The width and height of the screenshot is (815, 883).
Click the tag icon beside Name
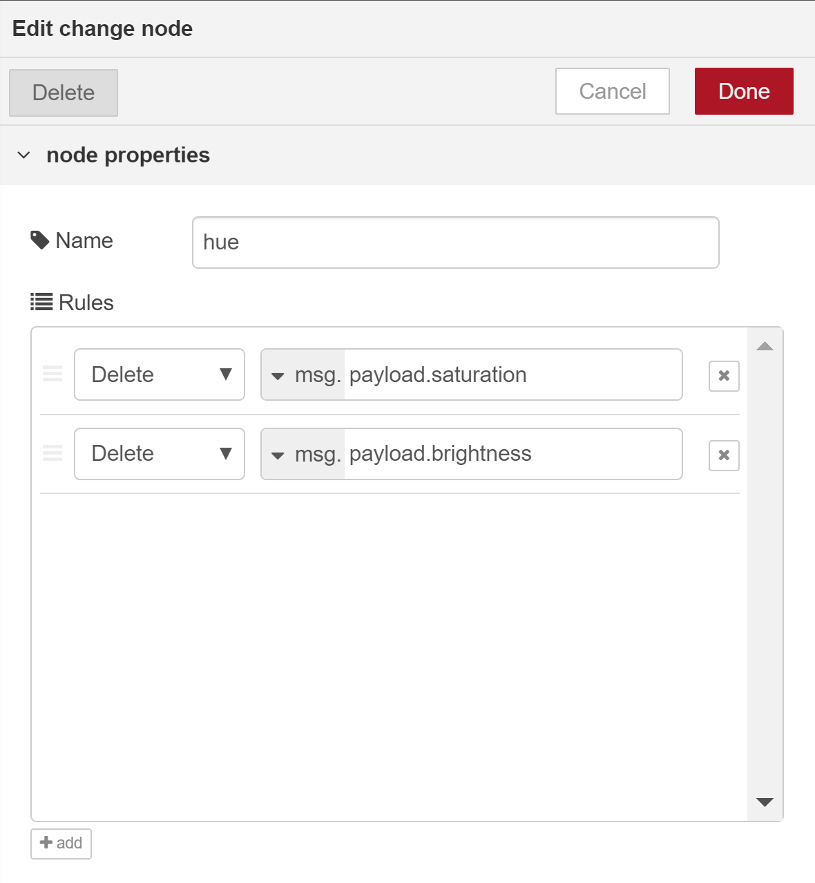pyautogui.click(x=40, y=240)
